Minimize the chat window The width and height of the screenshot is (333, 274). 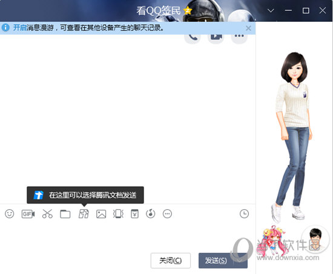point(288,10)
